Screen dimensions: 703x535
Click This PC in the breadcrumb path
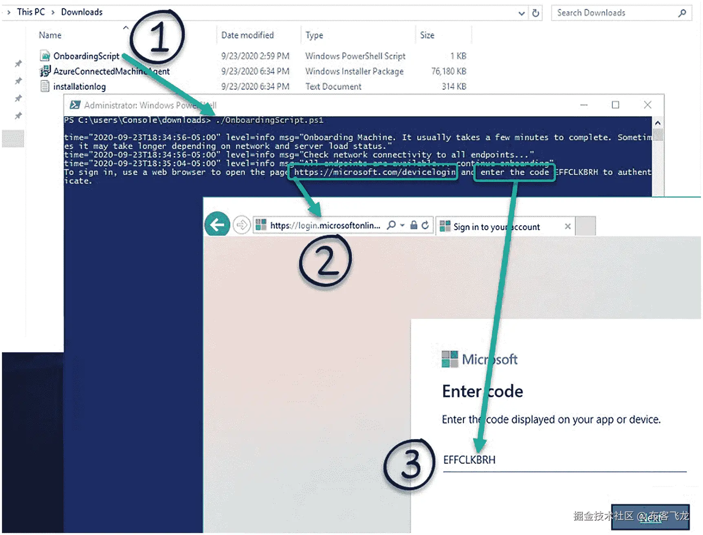click(31, 12)
